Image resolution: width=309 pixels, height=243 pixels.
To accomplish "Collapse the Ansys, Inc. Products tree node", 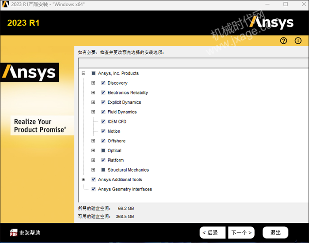I will 83,73.
